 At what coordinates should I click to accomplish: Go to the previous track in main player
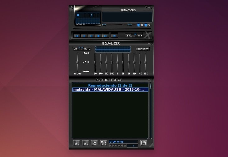click(x=77, y=36)
